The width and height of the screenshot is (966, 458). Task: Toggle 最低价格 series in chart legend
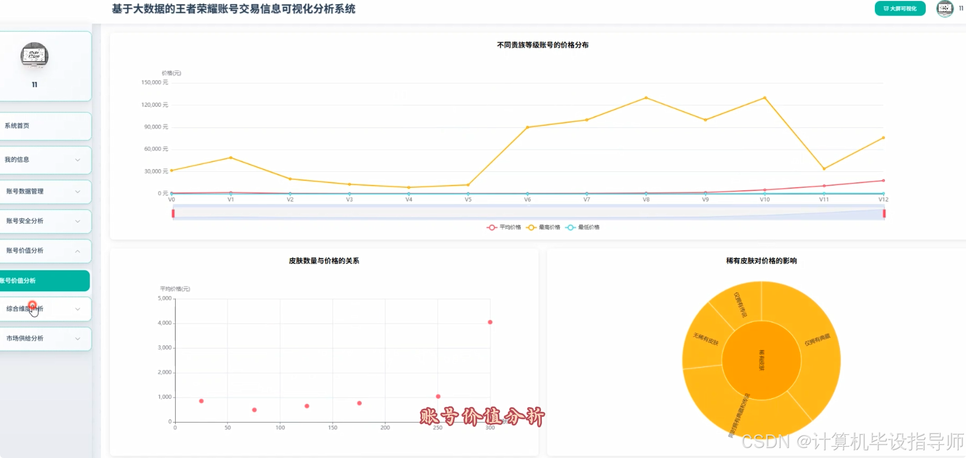[x=582, y=227]
